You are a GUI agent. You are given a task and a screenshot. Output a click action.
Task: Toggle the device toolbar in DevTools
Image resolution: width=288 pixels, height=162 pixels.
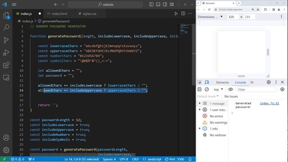pos(207,82)
